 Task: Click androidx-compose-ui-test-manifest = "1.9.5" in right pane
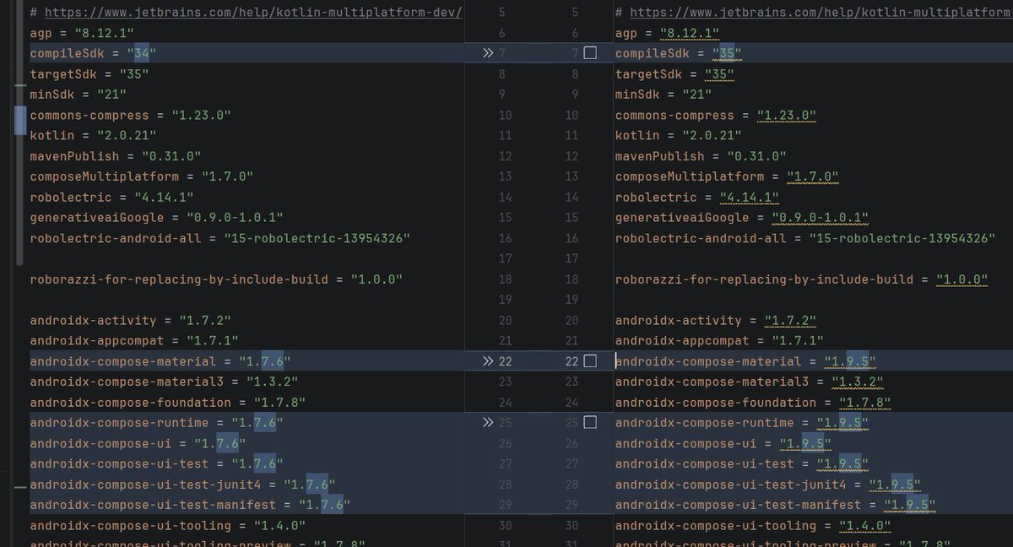pos(776,505)
